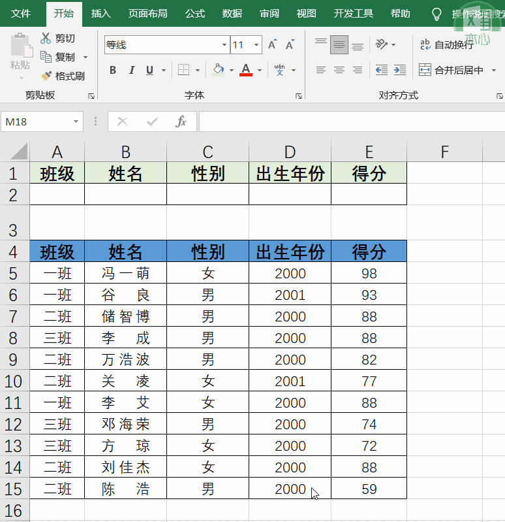505x522 pixels.
Task: Click the formula bar input field
Action: tap(352, 122)
